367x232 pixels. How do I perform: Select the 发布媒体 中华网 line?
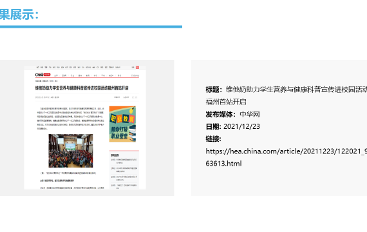point(233,114)
